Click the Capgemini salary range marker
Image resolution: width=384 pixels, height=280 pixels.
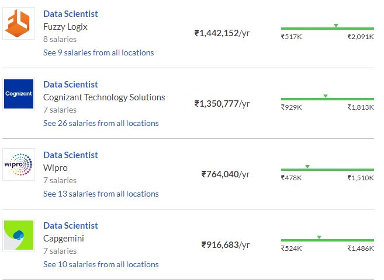point(319,237)
